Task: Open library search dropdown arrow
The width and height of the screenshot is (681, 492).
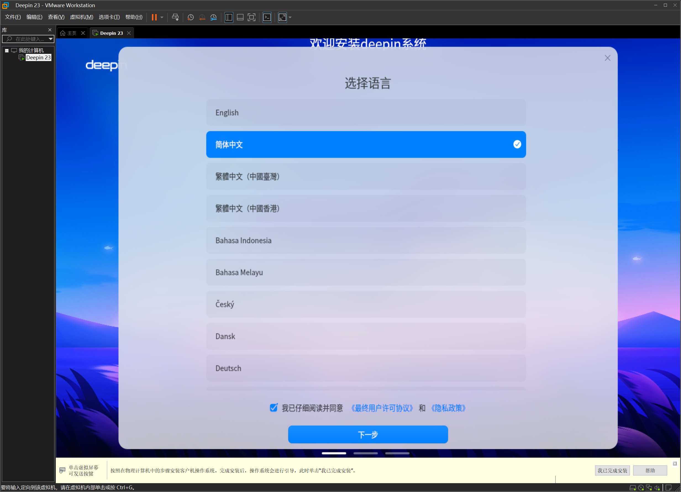Action: click(x=51, y=39)
